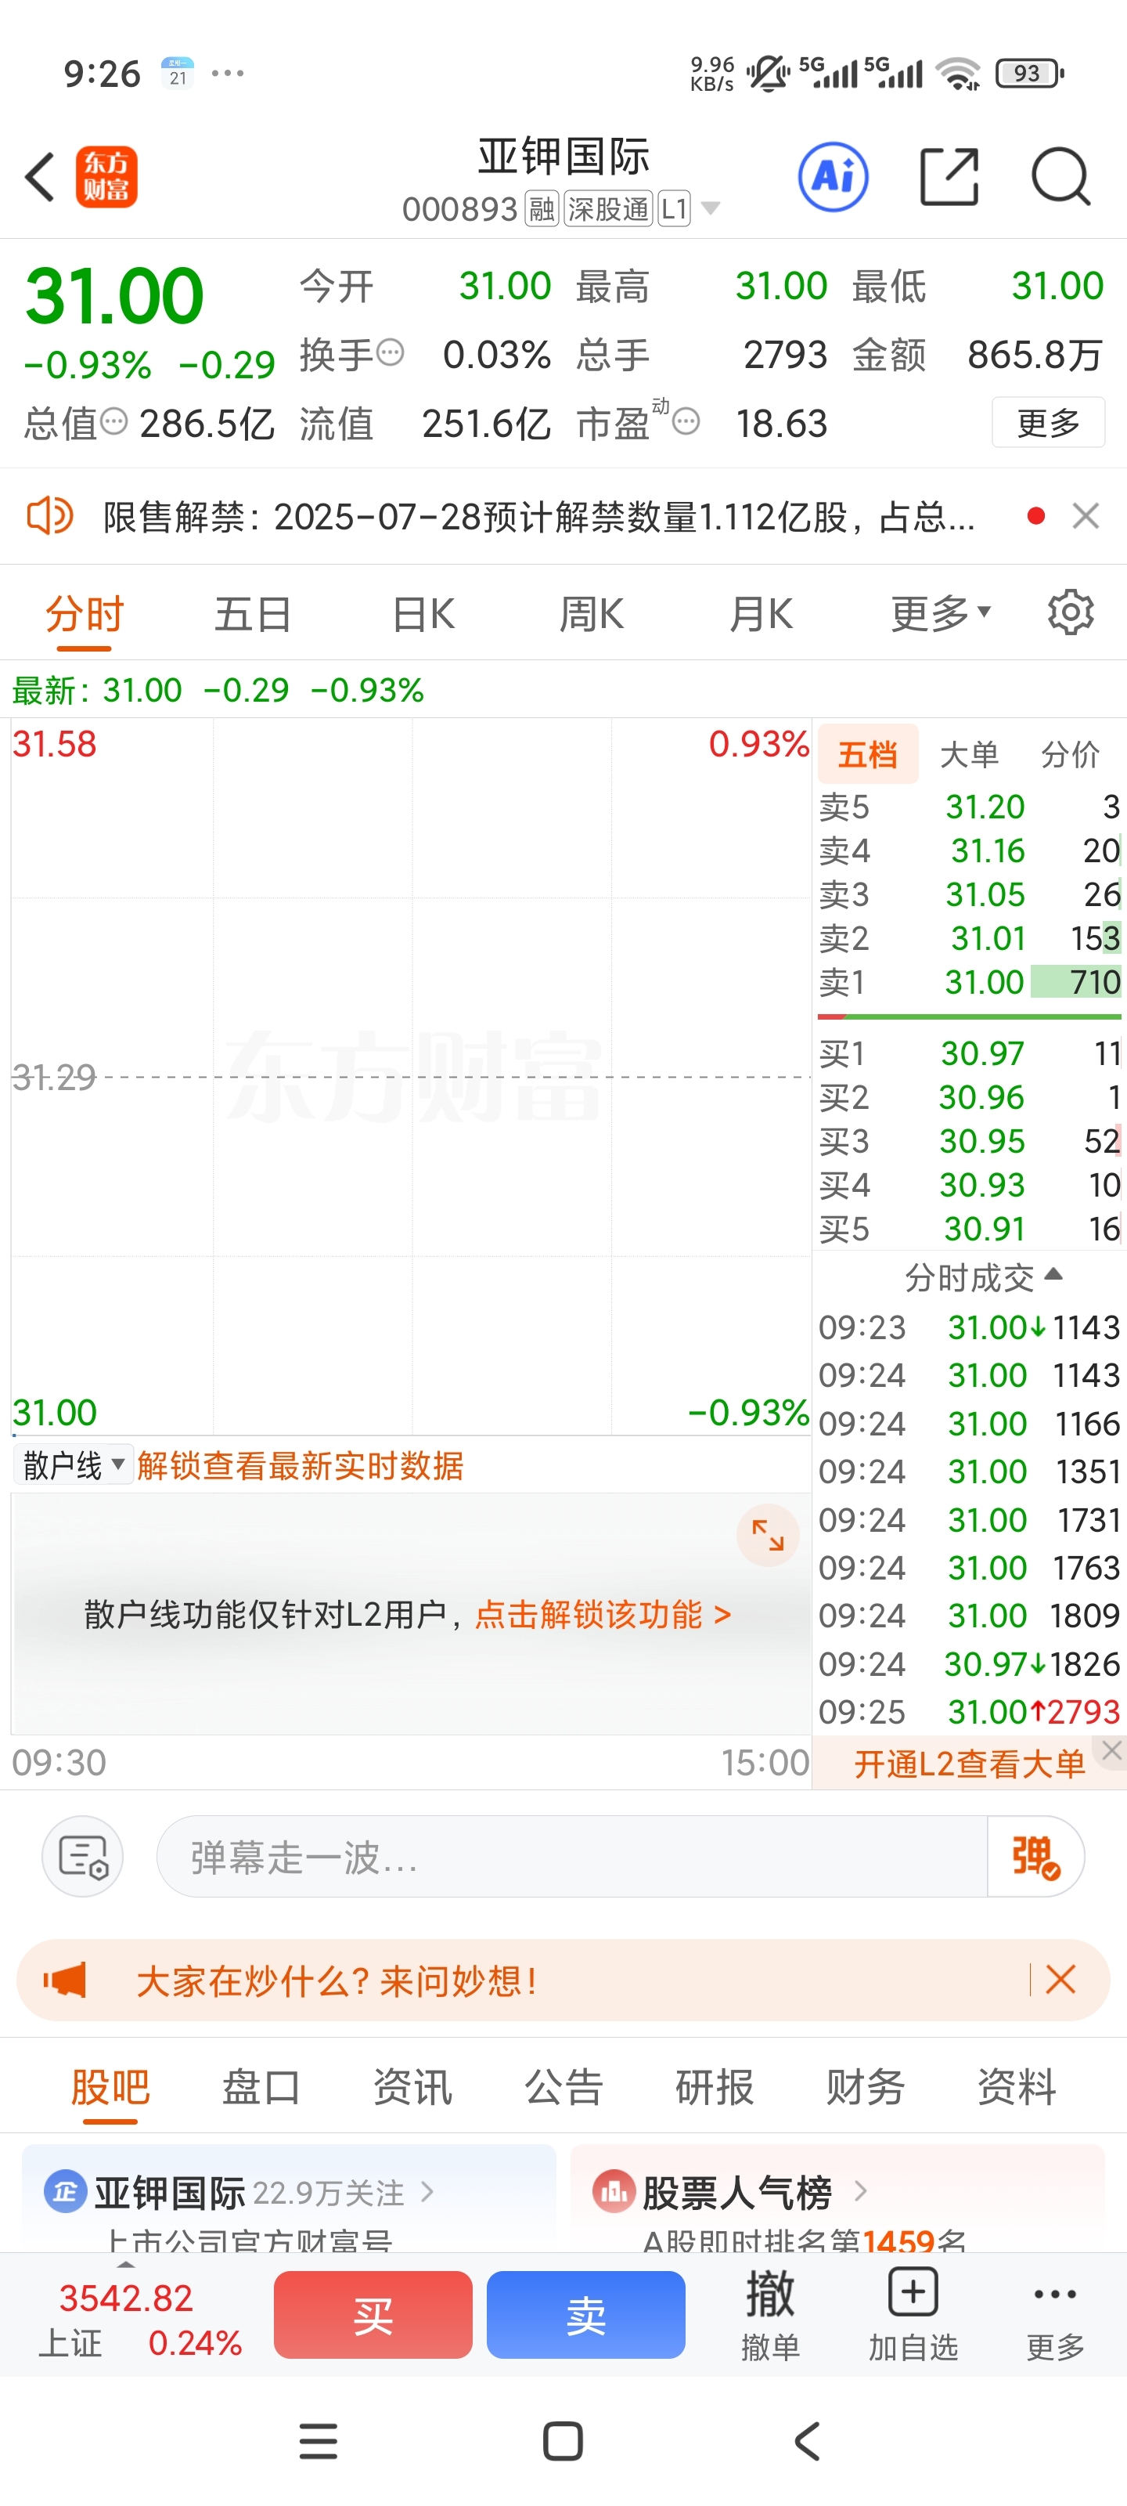Switch to the 日K chart tab
The width and height of the screenshot is (1127, 2506).
423,615
